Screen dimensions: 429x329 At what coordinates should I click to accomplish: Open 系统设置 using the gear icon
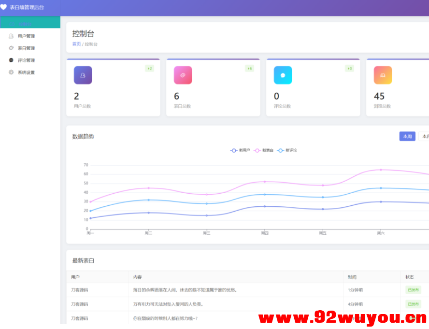[x=11, y=72]
